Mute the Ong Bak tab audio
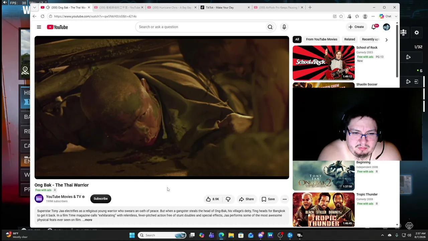This screenshot has width=428, height=241. (x=48, y=7)
